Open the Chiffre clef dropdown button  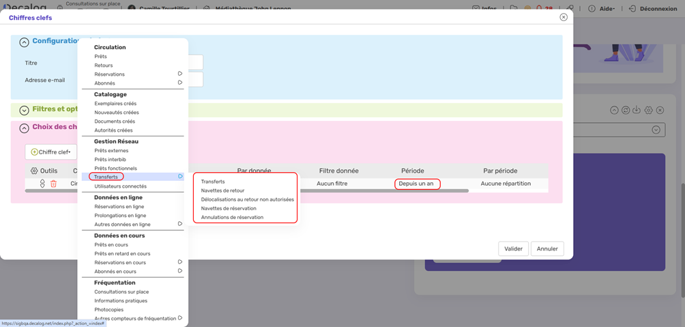51,152
